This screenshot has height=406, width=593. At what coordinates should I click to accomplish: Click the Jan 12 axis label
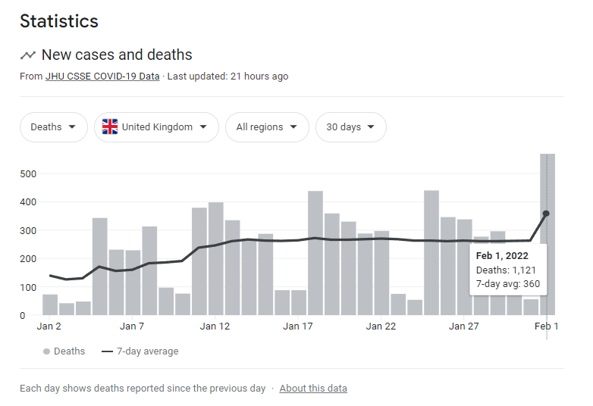coord(215,326)
